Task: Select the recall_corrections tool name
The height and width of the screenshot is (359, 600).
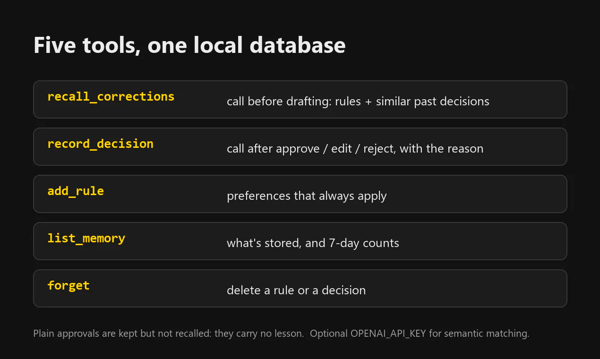Action: coord(111,97)
